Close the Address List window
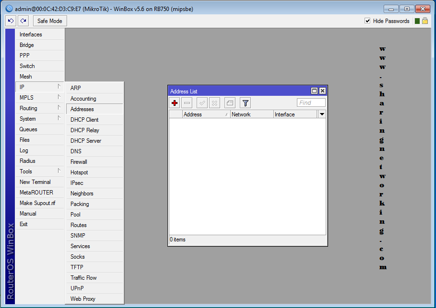The width and height of the screenshot is (436, 308). pos(322,91)
